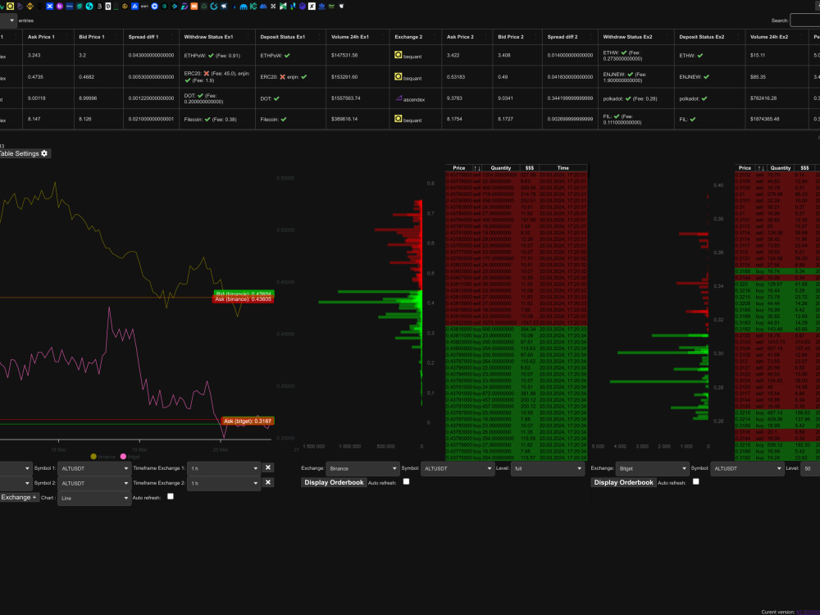Remove Exchange 2 with its X button
Viewport: 820px width, 615px height.
point(268,482)
